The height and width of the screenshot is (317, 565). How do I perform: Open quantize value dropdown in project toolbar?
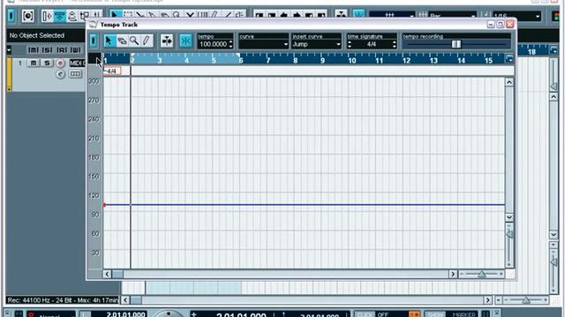516,16
